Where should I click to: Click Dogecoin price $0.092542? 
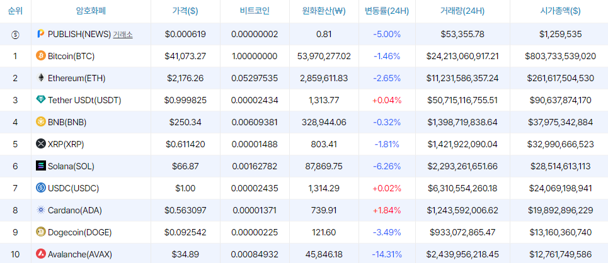(x=185, y=232)
